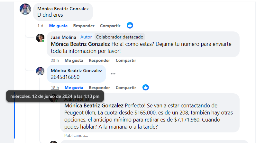Click Responder under Juan Molina's first reply
This screenshot has height=143, width=256.
click(99, 60)
